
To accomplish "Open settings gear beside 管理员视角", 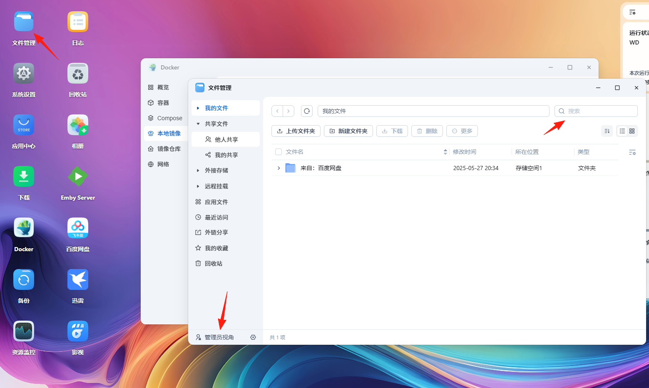I will pos(253,337).
